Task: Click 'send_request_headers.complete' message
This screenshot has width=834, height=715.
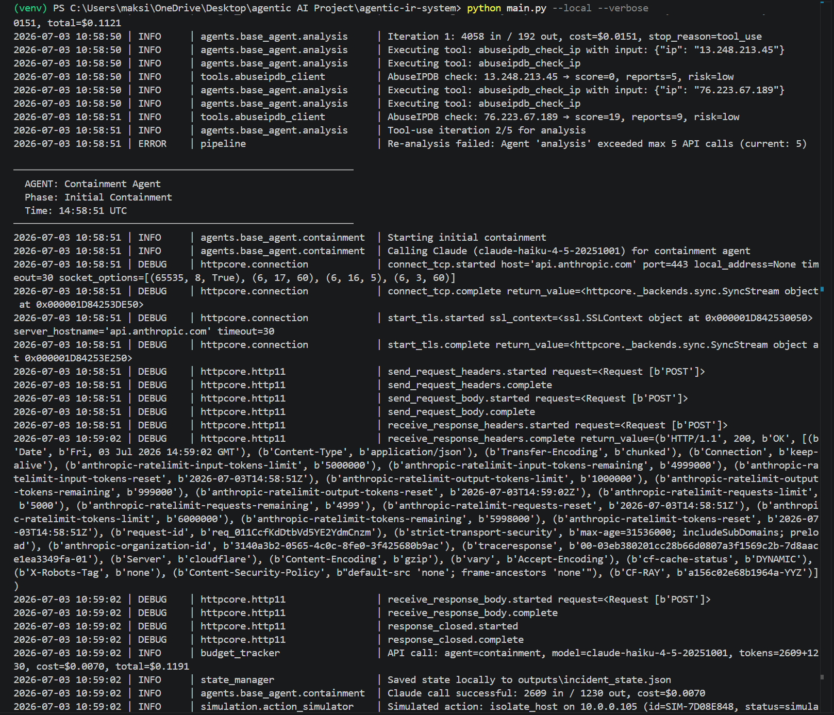Action: coord(470,385)
